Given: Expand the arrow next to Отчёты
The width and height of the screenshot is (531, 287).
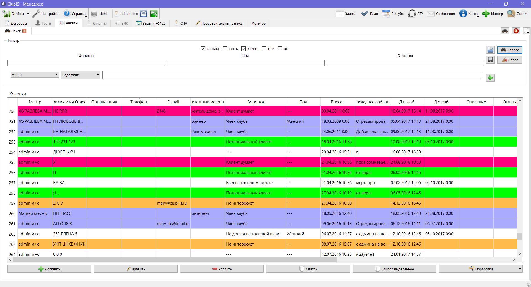Looking at the screenshot, I should (x=28, y=14).
